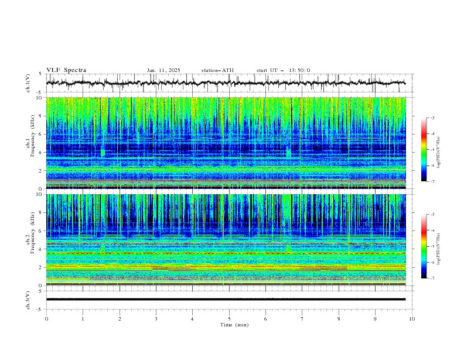Click inside the ch.1 spectrogram panel
The width and height of the screenshot is (464, 358).
coord(226,143)
